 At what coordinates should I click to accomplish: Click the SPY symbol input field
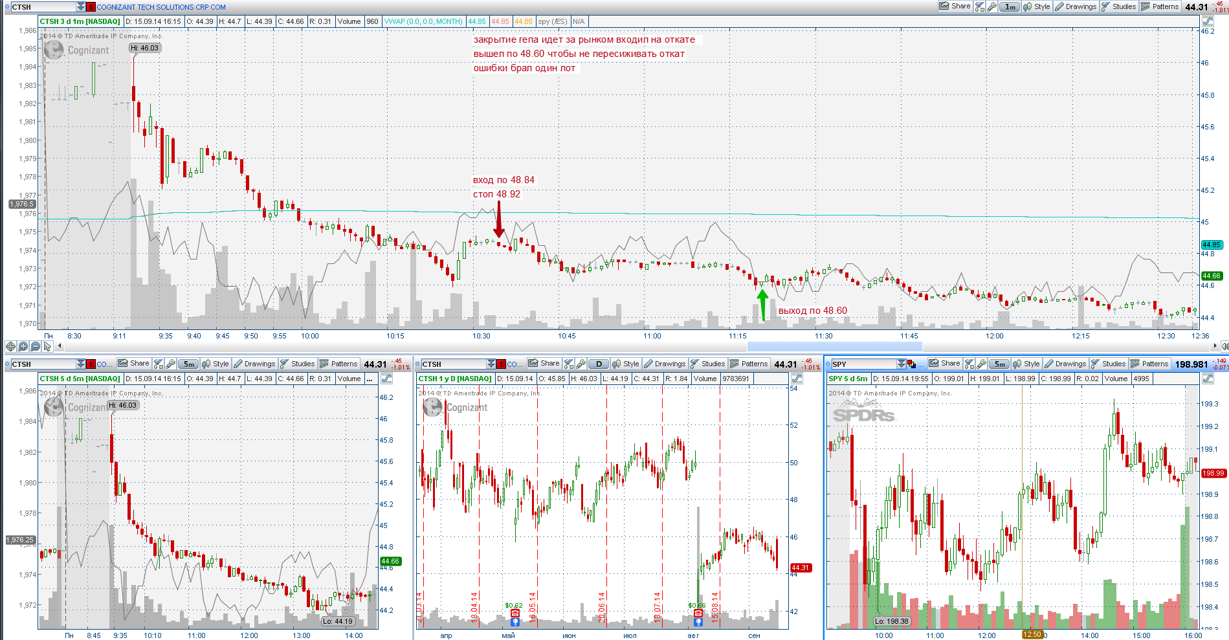863,364
